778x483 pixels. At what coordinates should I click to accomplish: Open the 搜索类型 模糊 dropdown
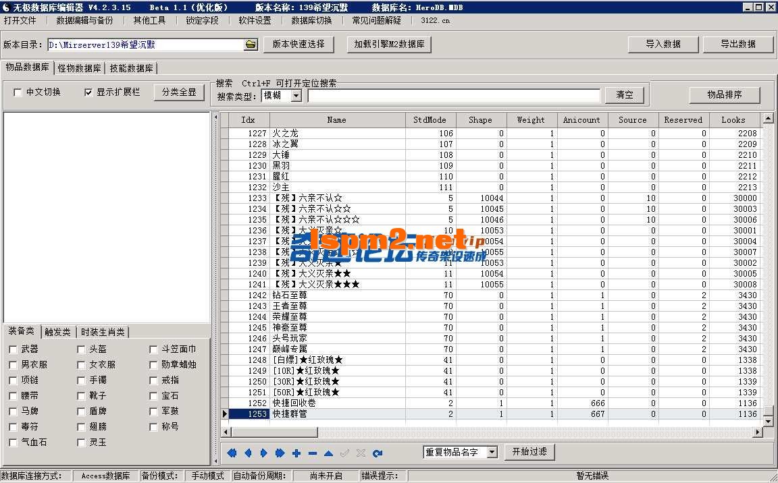point(296,96)
